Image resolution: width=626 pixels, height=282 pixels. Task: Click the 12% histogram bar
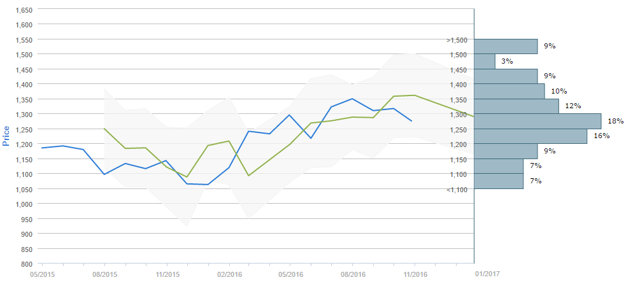tap(516, 106)
